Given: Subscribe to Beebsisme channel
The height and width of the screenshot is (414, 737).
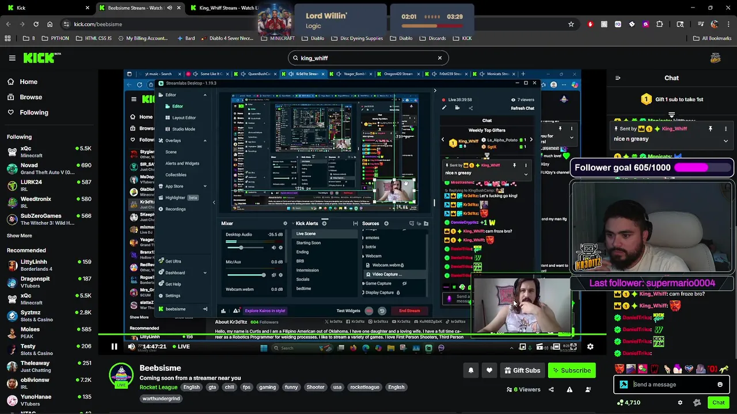Looking at the screenshot, I should click(x=571, y=370).
